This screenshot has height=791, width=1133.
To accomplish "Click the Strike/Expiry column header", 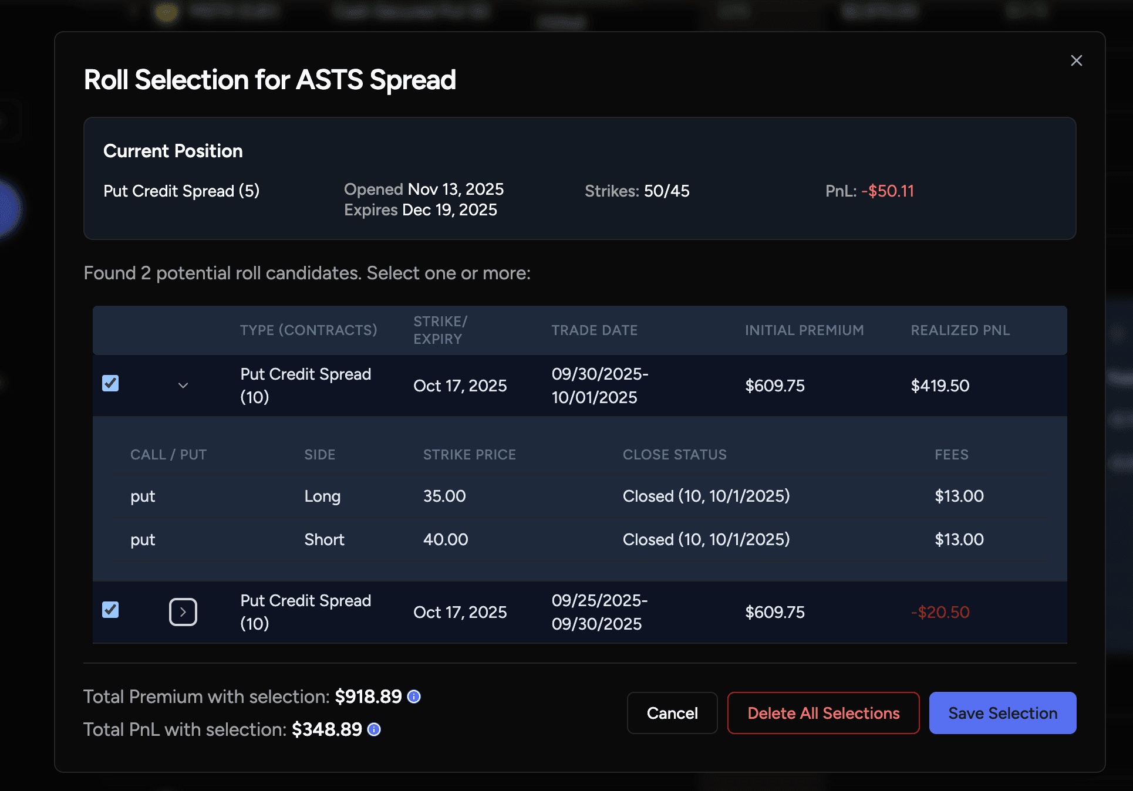I will click(440, 330).
